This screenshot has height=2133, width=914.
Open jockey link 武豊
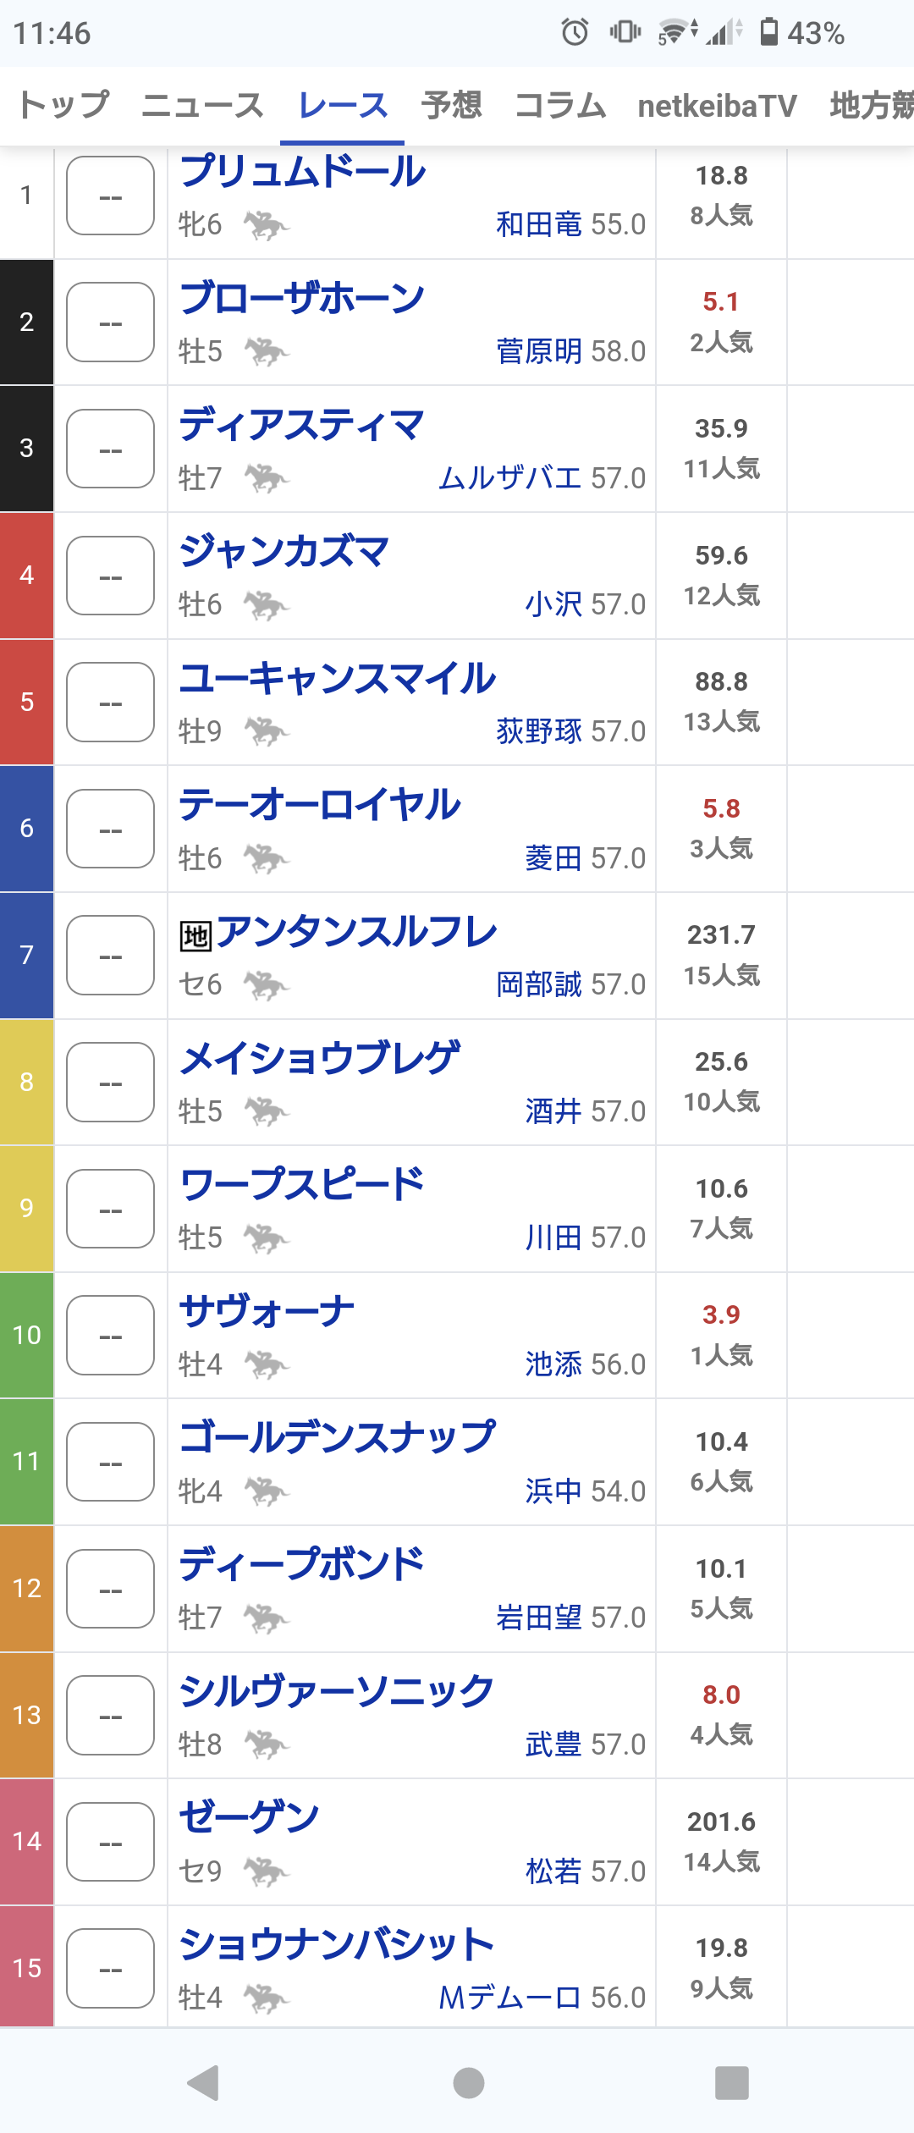pyautogui.click(x=553, y=1744)
